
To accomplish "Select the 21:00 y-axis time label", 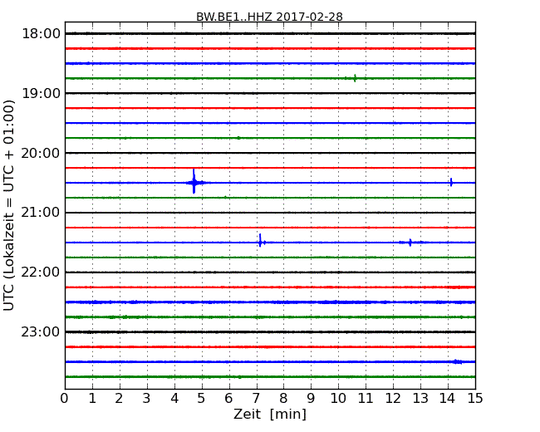I will point(41,213).
